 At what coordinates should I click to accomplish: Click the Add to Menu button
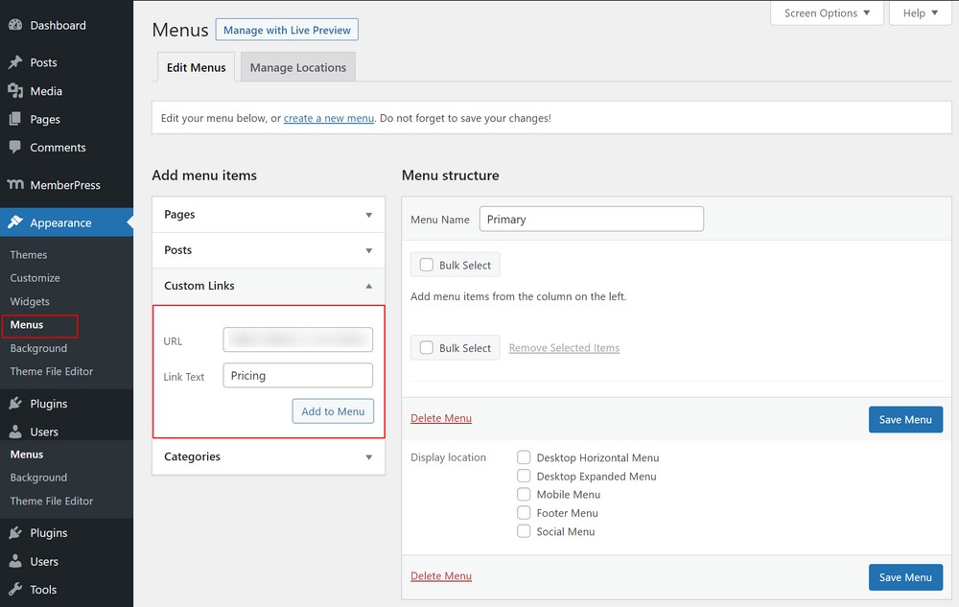333,411
